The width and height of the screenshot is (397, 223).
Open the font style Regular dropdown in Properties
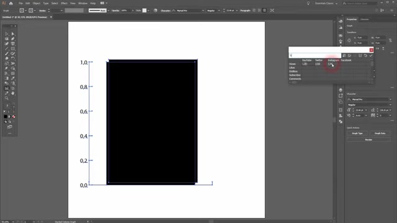coord(390,105)
